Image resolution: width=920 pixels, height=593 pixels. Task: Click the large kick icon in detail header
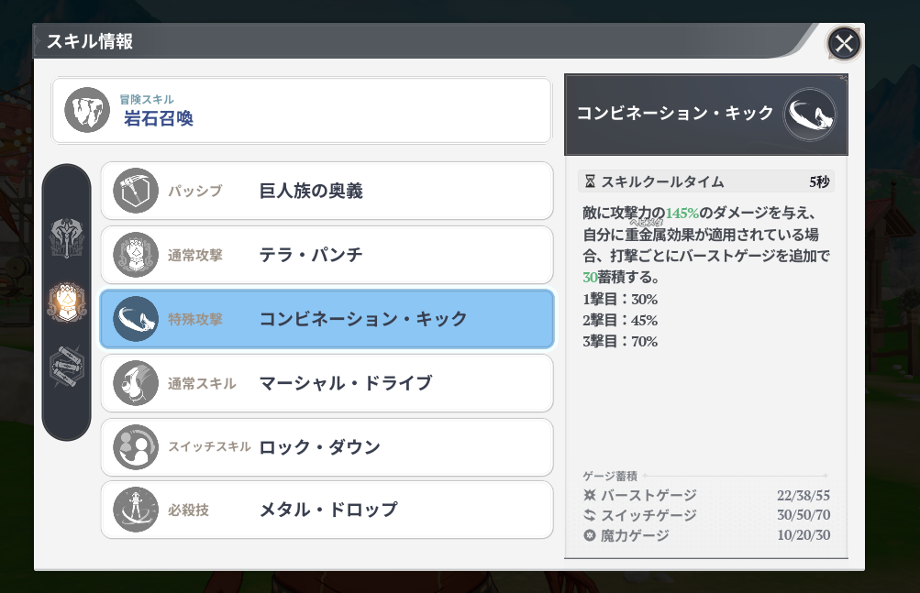810,114
